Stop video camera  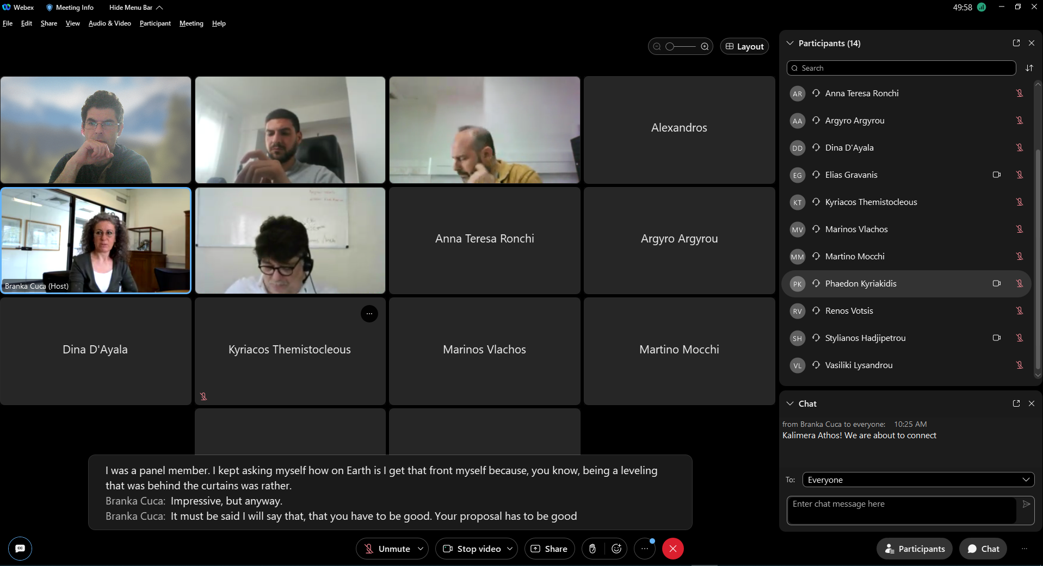tap(472, 549)
